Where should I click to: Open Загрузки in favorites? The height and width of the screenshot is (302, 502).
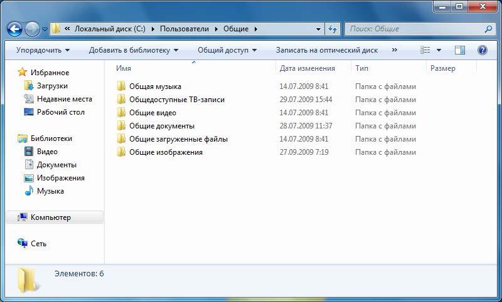click(x=52, y=86)
